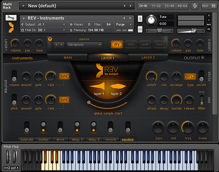Select the pad sample mode button

(145, 44)
